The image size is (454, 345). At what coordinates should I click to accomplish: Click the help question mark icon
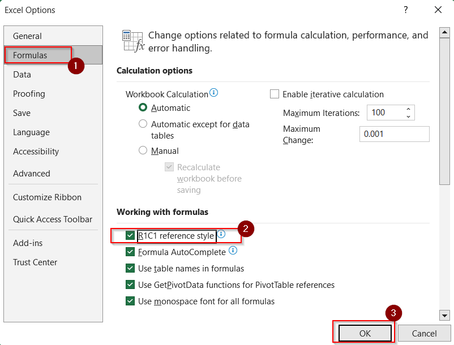[406, 10]
